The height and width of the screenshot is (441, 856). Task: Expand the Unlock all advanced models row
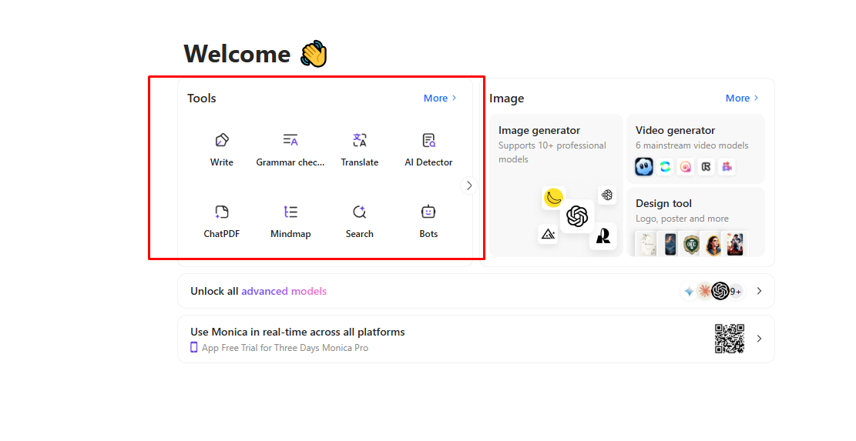759,291
